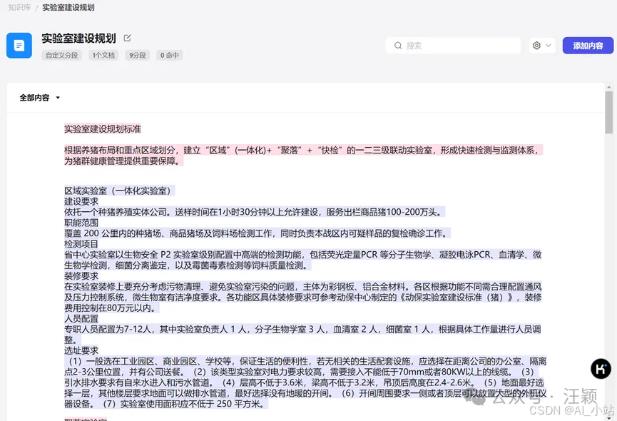Select the 实验室建设规划标准 segment
This screenshot has width=617, height=421.
tap(103, 128)
